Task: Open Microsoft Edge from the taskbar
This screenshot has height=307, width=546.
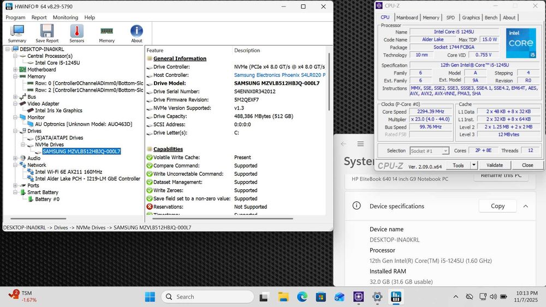Action: tap(302, 297)
